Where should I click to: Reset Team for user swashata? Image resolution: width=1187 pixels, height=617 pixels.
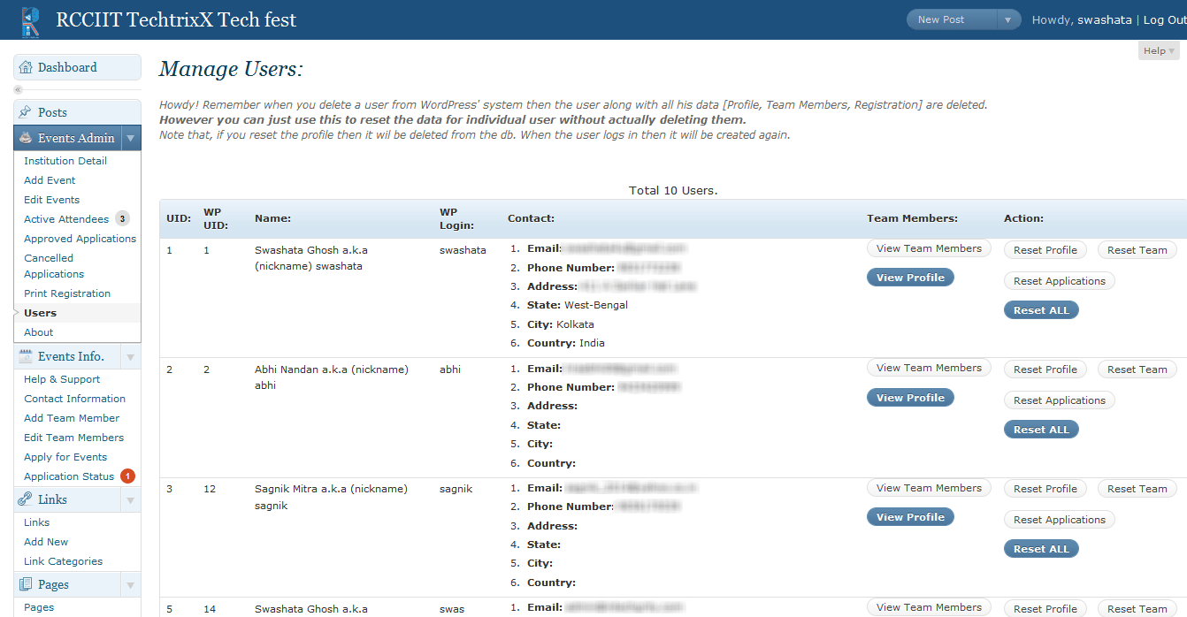tap(1137, 250)
